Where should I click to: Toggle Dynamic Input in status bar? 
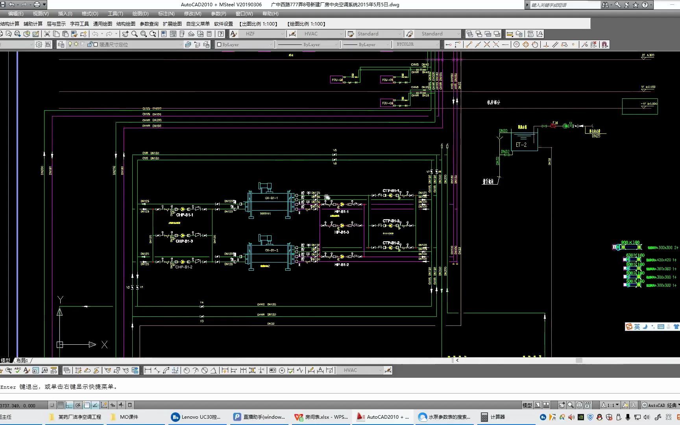113,405
